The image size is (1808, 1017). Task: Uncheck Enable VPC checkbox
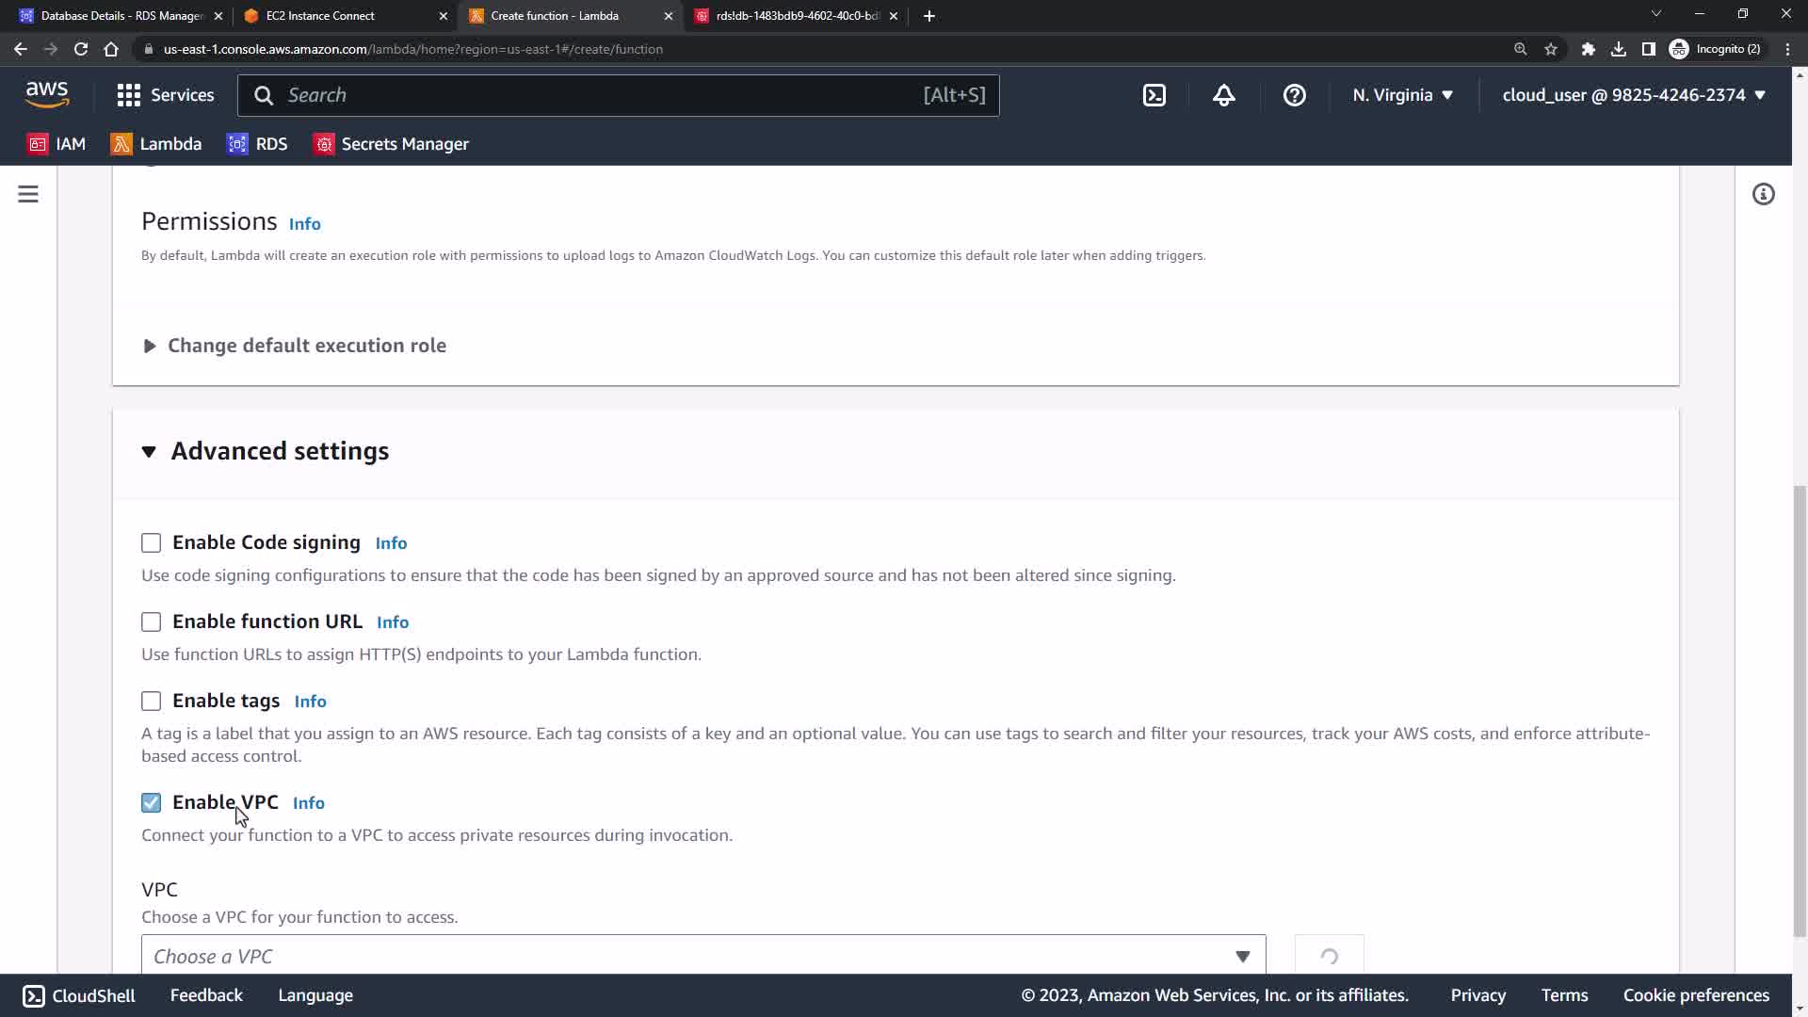click(151, 803)
